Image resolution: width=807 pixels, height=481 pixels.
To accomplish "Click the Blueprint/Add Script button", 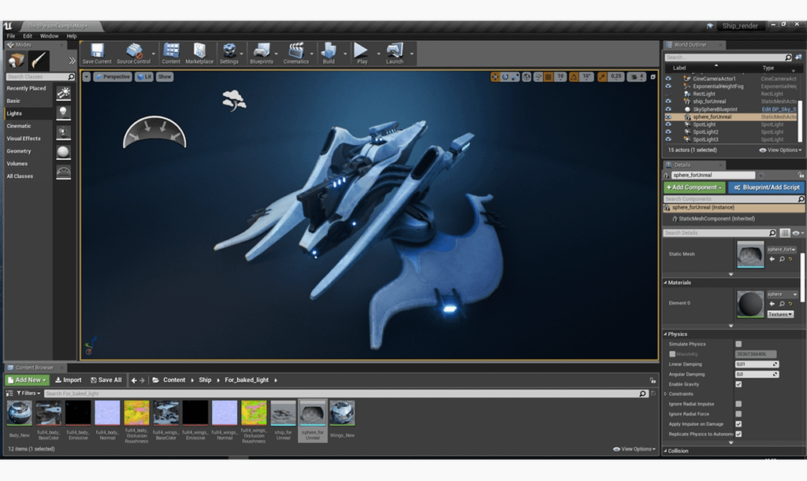I will click(x=766, y=187).
